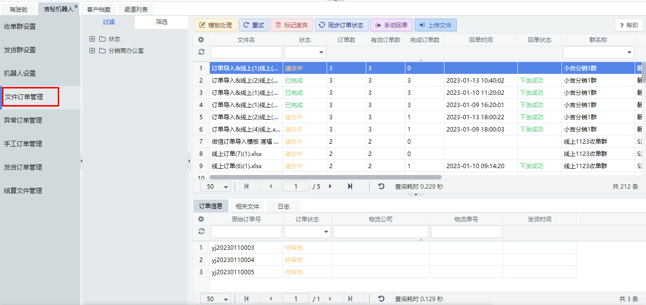
Task: Click the 上传文件 button
Action: pos(436,25)
